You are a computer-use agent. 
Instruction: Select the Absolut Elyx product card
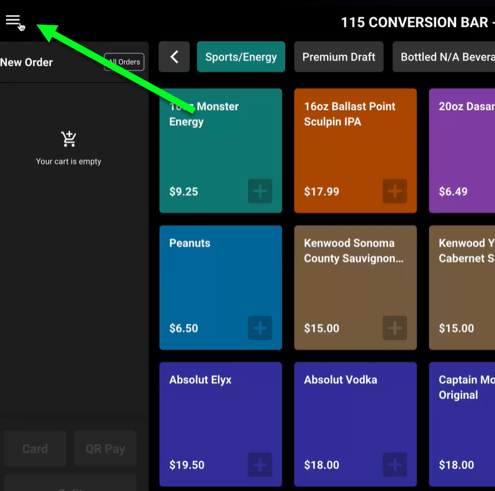221,424
